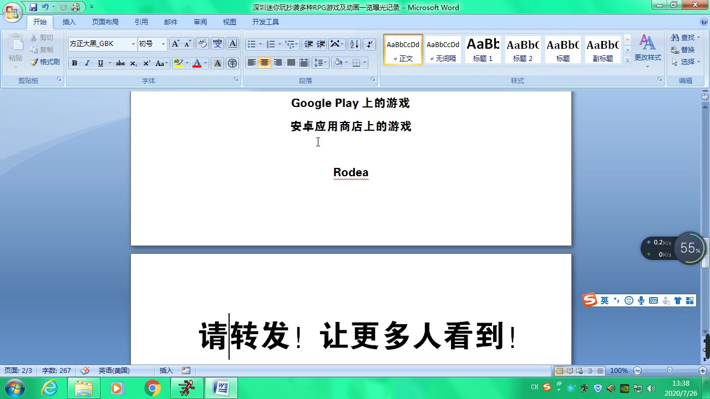Open the font name dropdown 方正大黑_GBK
710x399 pixels.
coord(133,44)
